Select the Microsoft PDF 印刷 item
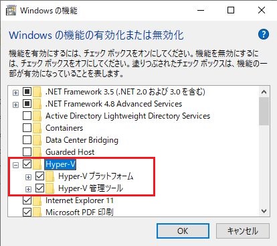The image size is (277, 246). [x=80, y=212]
